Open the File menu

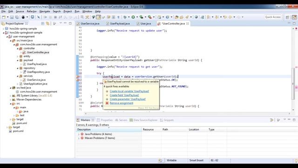point(3,11)
